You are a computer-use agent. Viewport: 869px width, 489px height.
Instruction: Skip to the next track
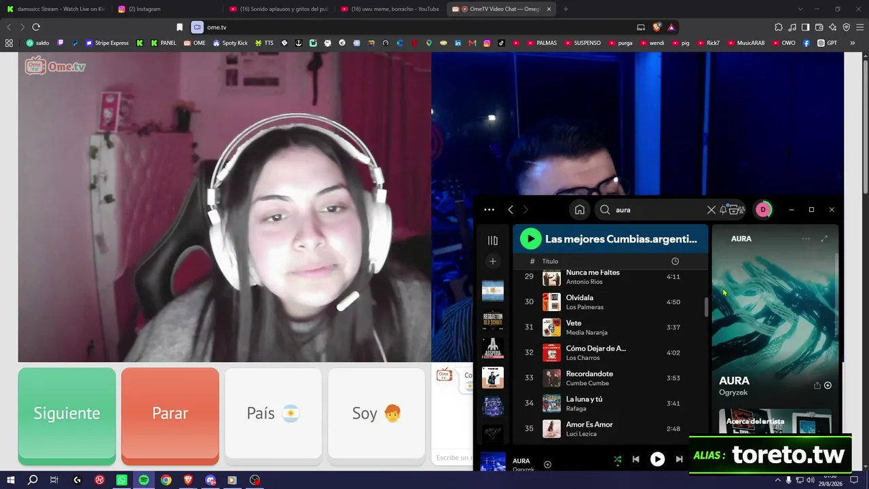pyautogui.click(x=679, y=460)
